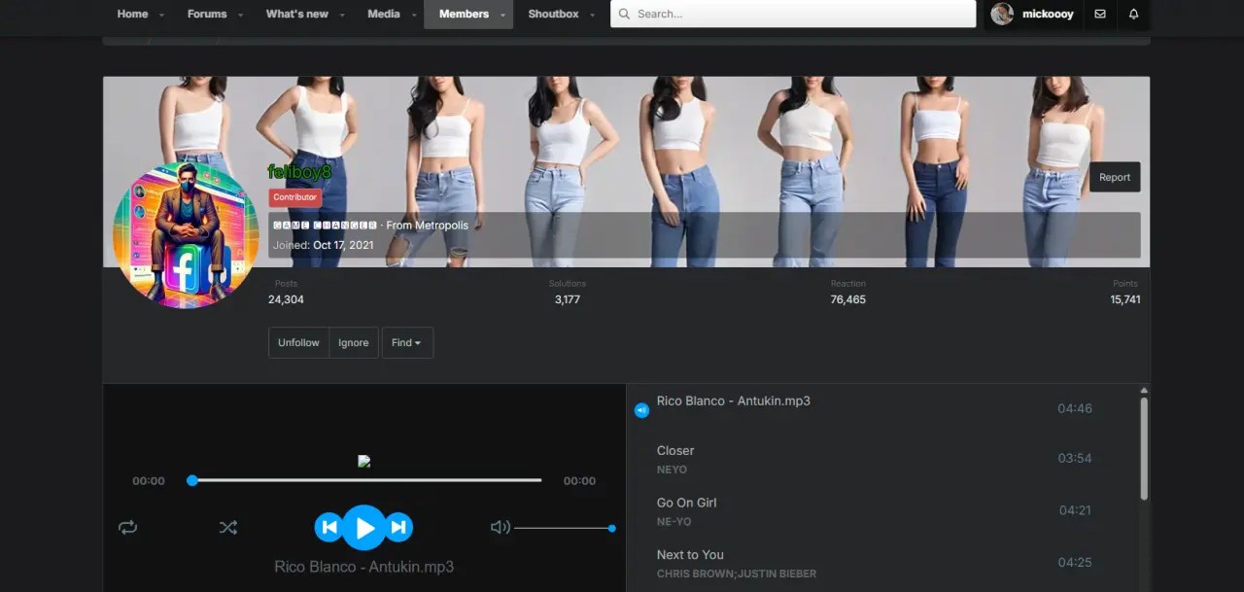
Task: Click the broken album art image
Action: [x=364, y=462]
